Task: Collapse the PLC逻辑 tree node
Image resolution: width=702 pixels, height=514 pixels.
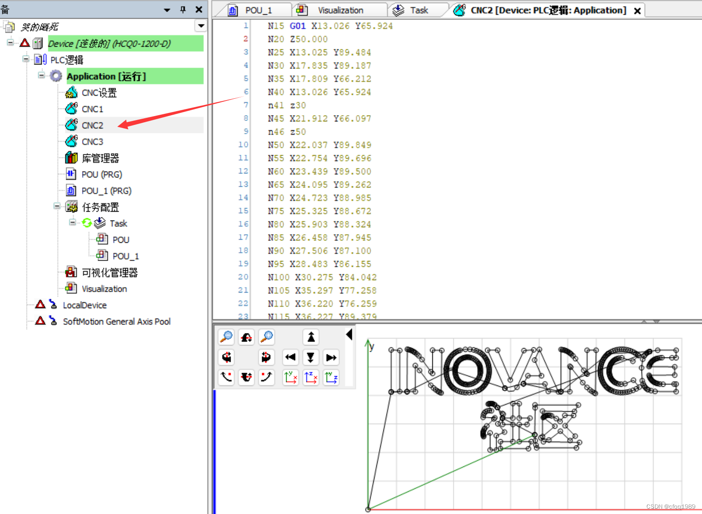Action: pos(26,59)
